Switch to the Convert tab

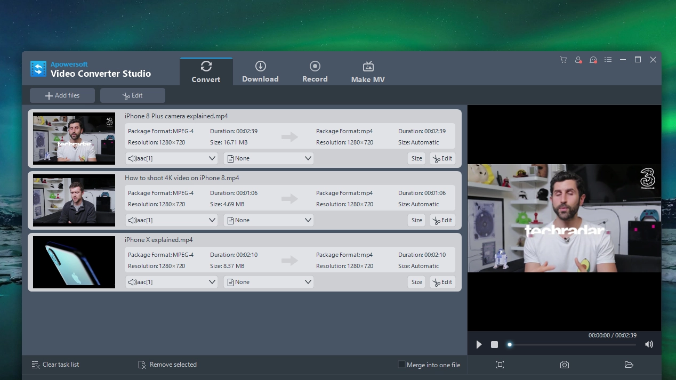tap(206, 72)
